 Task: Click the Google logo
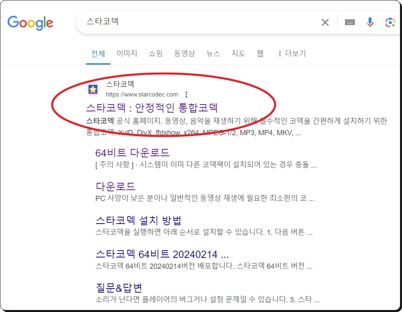pos(30,23)
